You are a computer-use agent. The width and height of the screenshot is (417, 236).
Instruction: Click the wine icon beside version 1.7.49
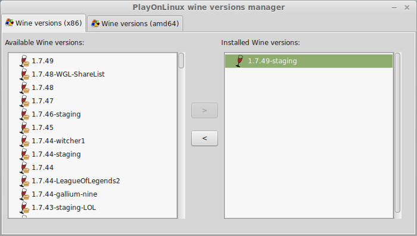click(x=24, y=61)
